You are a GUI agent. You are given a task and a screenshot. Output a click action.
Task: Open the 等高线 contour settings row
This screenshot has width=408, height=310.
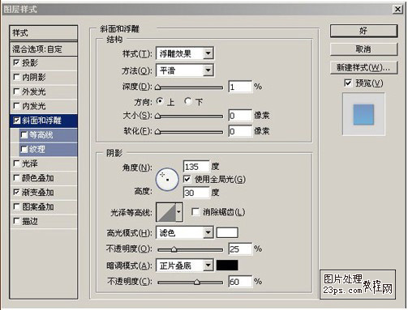click(48, 134)
